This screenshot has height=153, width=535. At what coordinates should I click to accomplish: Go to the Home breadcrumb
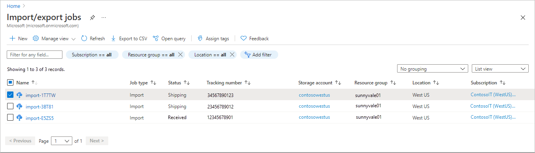pyautogui.click(x=13, y=6)
